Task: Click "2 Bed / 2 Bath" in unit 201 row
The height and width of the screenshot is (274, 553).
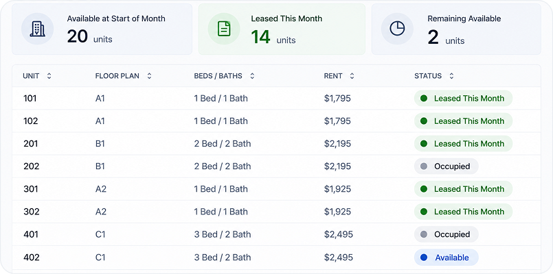Action: pyautogui.click(x=223, y=143)
